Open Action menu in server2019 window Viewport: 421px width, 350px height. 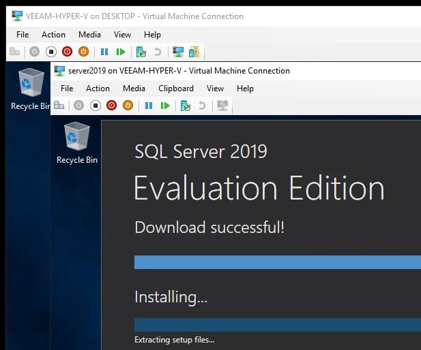pos(98,89)
